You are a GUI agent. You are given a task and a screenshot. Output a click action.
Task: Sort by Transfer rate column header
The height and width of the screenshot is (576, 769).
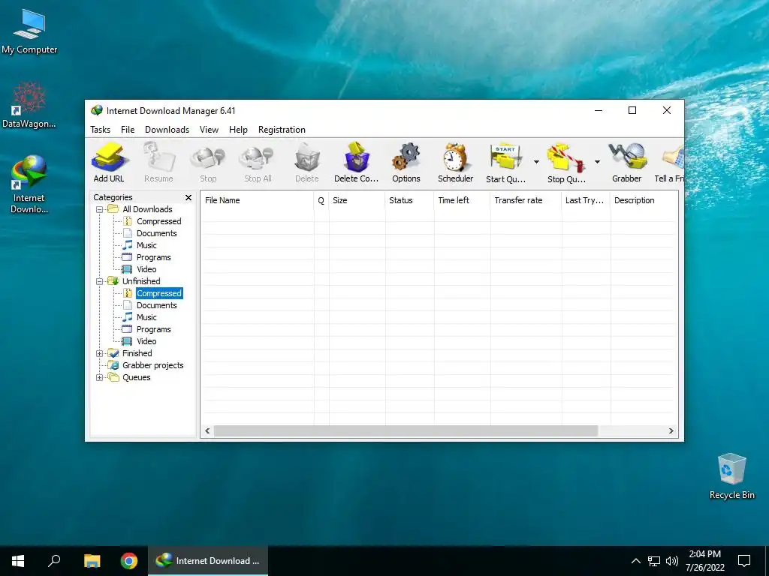526,200
